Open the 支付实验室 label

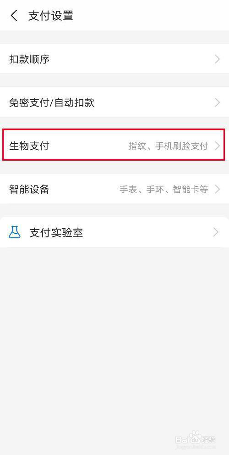click(x=56, y=232)
